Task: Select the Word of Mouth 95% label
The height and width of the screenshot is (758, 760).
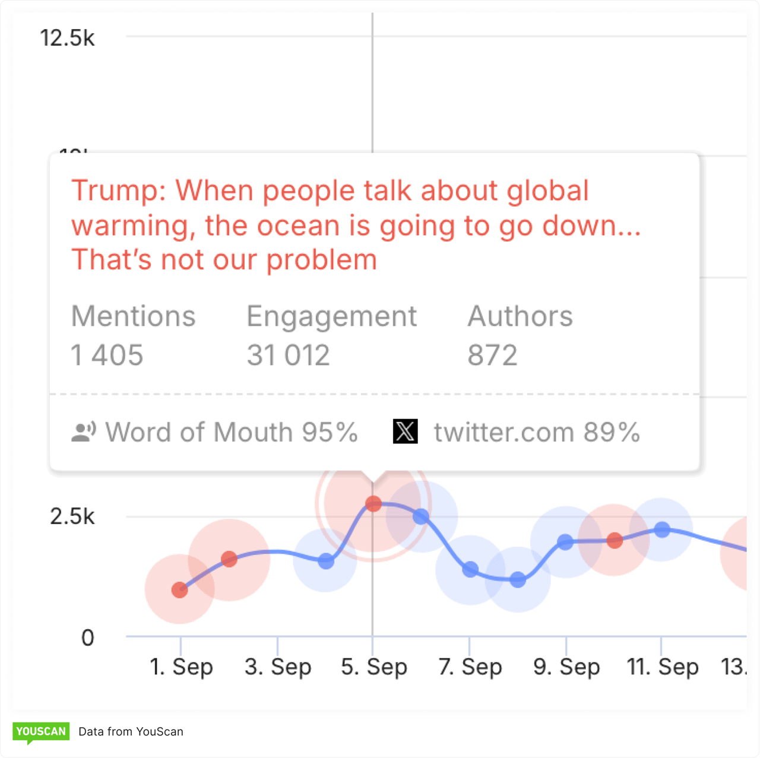Action: pos(232,432)
